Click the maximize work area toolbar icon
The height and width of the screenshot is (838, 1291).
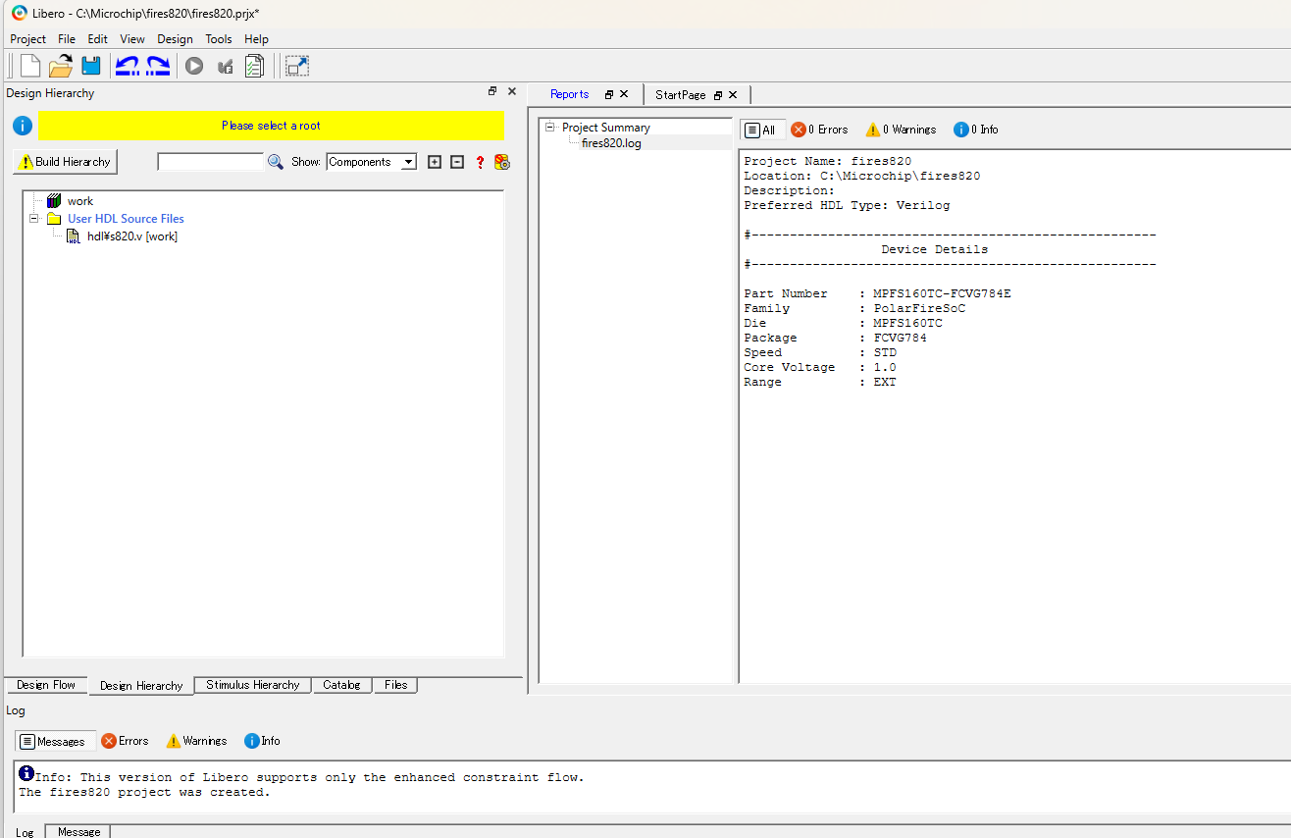297,67
